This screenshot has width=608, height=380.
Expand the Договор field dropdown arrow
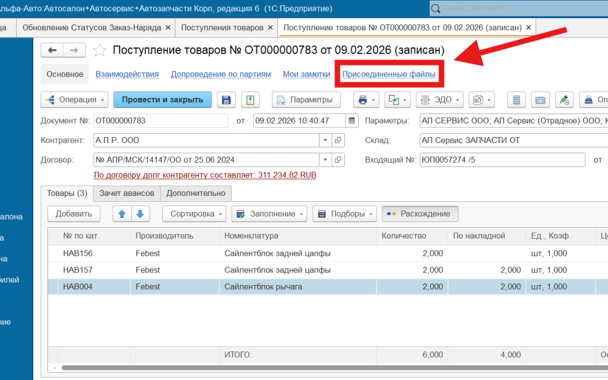click(325, 160)
